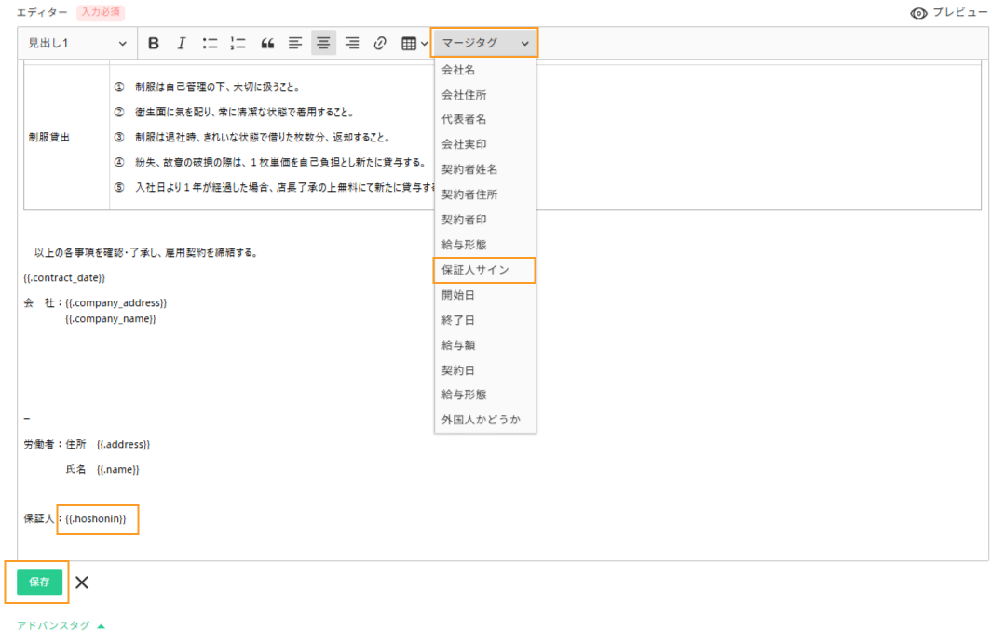Select 契約者姓名 merge tag
This screenshot has width=1005, height=643.
(x=485, y=169)
